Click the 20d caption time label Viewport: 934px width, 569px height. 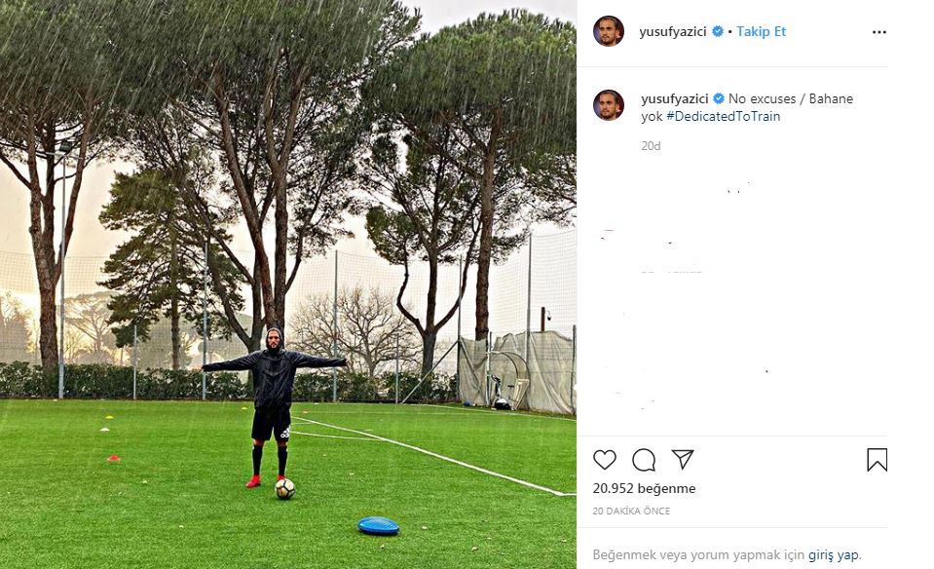tap(651, 146)
